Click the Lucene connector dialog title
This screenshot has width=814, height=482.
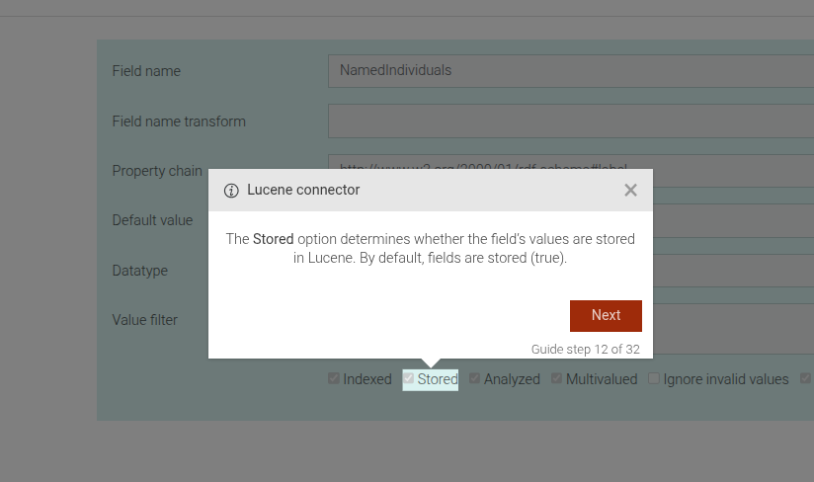tap(303, 190)
